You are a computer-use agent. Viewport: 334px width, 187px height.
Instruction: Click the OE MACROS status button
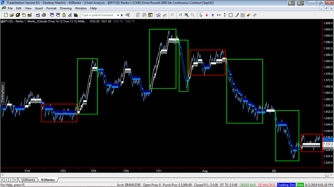point(266,185)
